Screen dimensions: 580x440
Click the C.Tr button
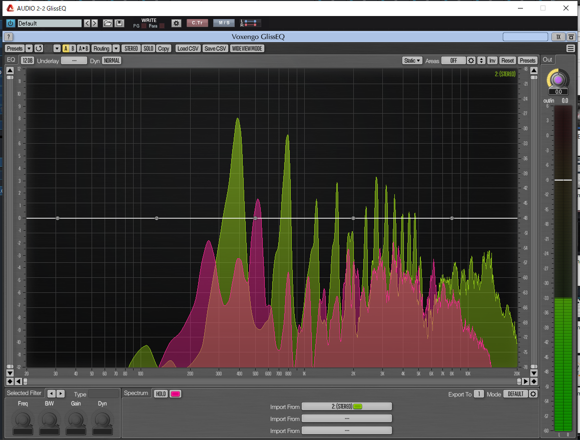coord(197,23)
